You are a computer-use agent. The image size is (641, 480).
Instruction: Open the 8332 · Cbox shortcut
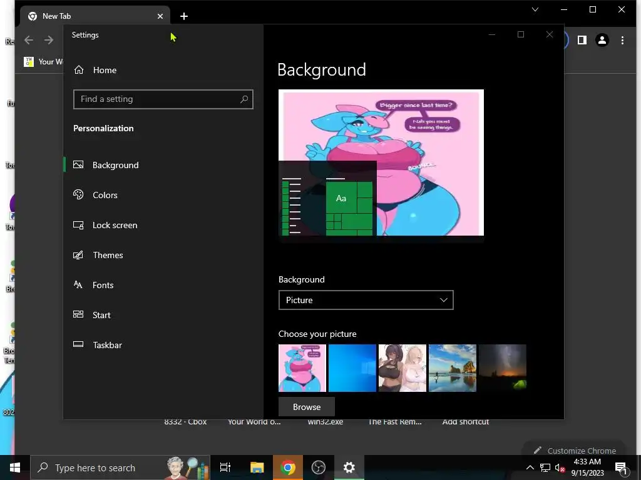click(185, 422)
